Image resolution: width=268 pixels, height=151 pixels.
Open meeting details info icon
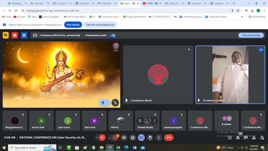(x=230, y=138)
